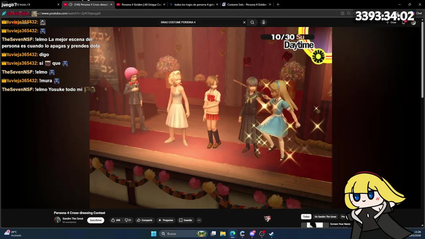Open the Windows Start menu
Screen dimensions: 425x239
coord(154,234)
